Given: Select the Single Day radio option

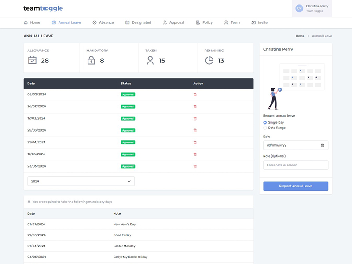Looking at the screenshot, I should [x=265, y=123].
